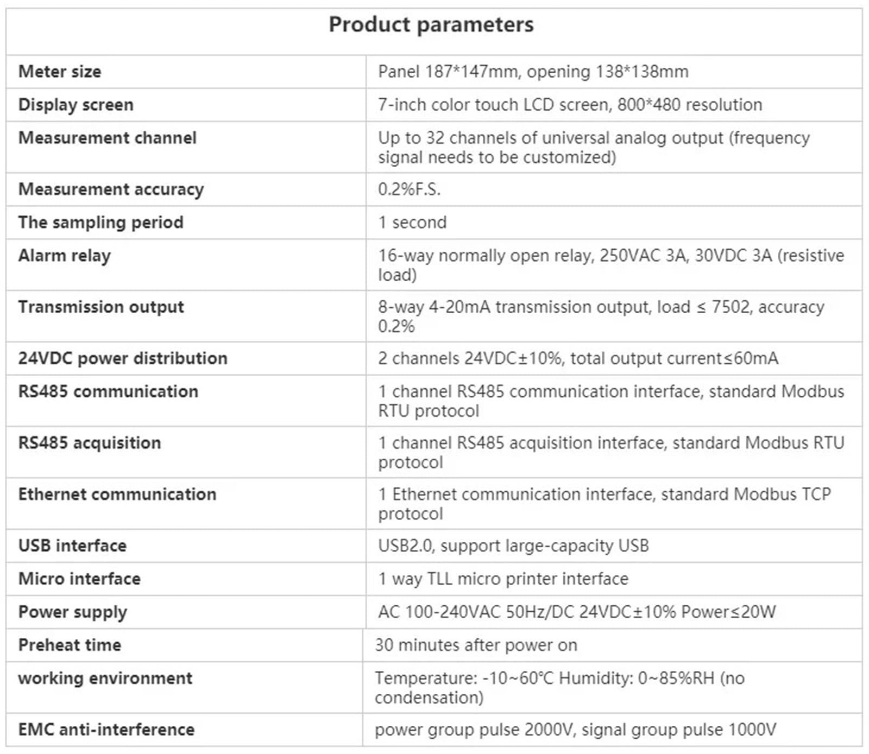Click the Ethernet communication label
Image resolution: width=869 pixels, height=754 pixels.
(x=117, y=495)
